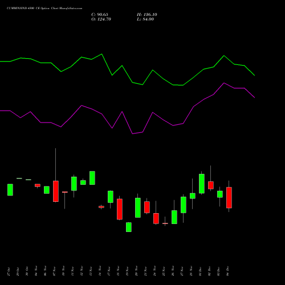Click the last red candle above 04 Dec

[229, 198]
